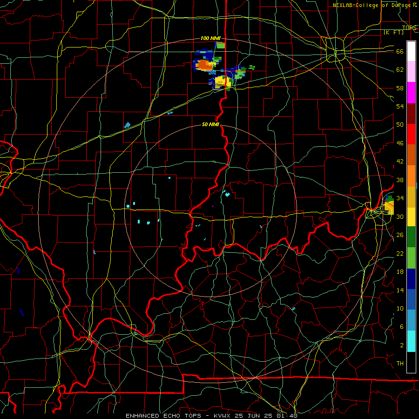Click the medium blue legend swatch
This screenshot has width=419, height=419.
pyautogui.click(x=411, y=299)
